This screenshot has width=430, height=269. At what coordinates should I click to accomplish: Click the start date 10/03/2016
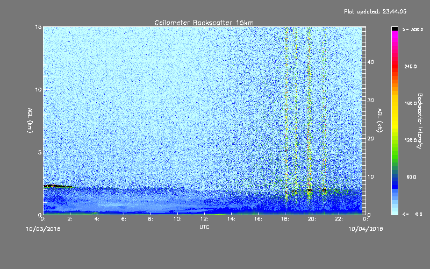click(x=44, y=229)
